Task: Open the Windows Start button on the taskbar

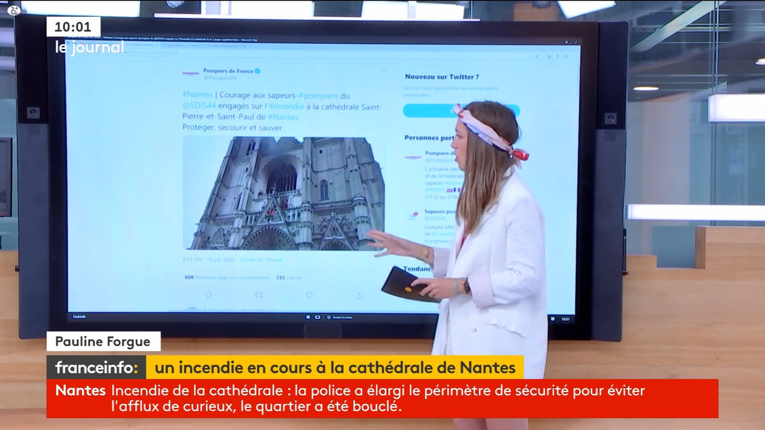Action: 308,317
